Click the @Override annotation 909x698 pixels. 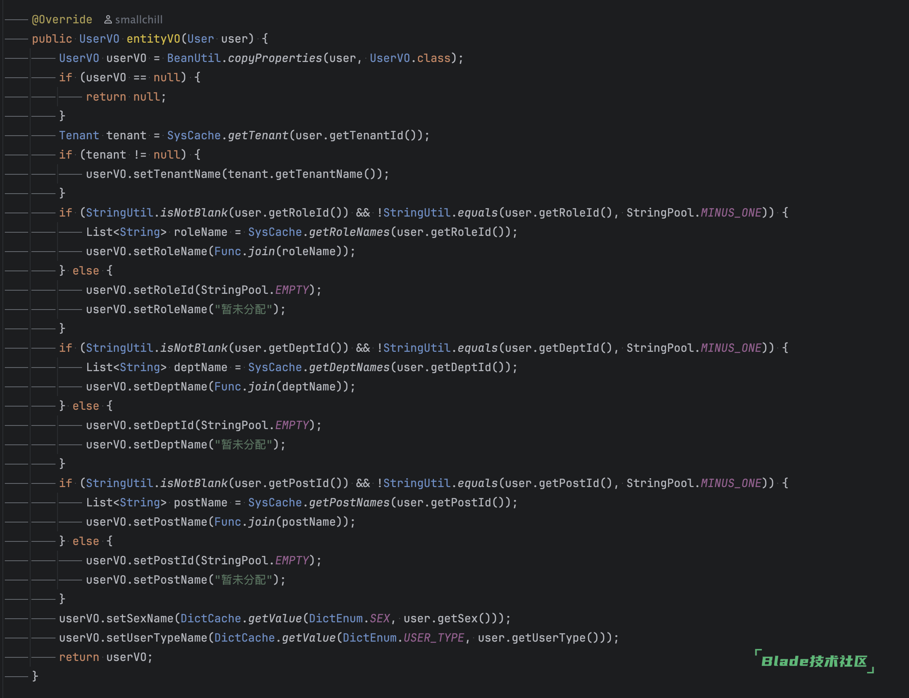(62, 20)
